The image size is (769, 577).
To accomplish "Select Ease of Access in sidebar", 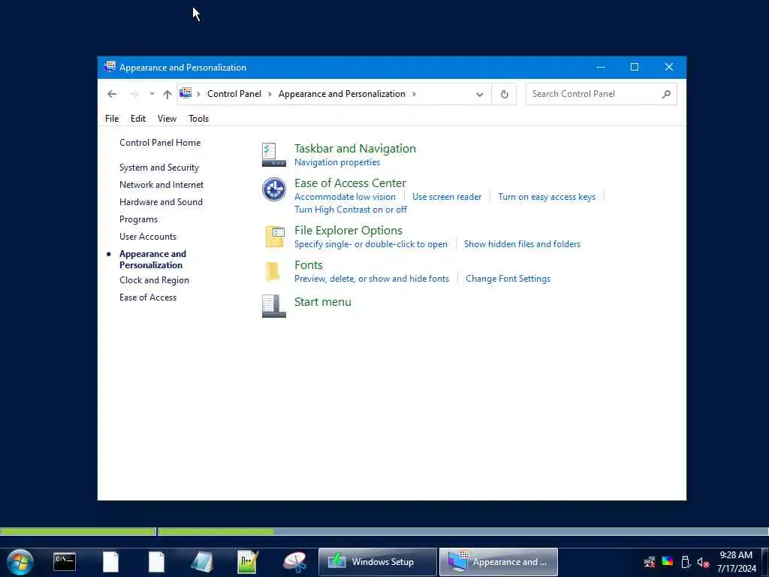I will click(x=148, y=298).
